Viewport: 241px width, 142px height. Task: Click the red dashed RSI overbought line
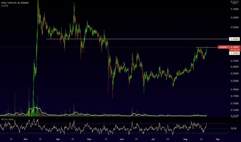tap(115, 124)
